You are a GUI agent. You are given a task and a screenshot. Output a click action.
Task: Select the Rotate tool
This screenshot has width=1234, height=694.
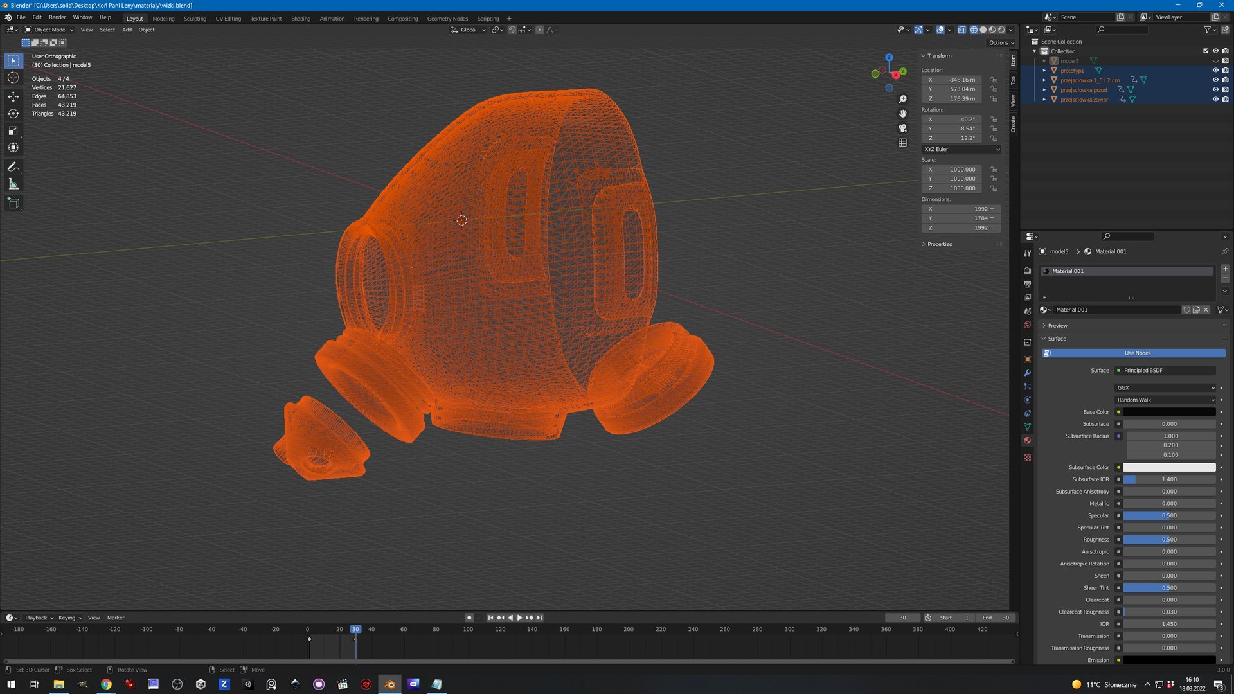(x=13, y=114)
